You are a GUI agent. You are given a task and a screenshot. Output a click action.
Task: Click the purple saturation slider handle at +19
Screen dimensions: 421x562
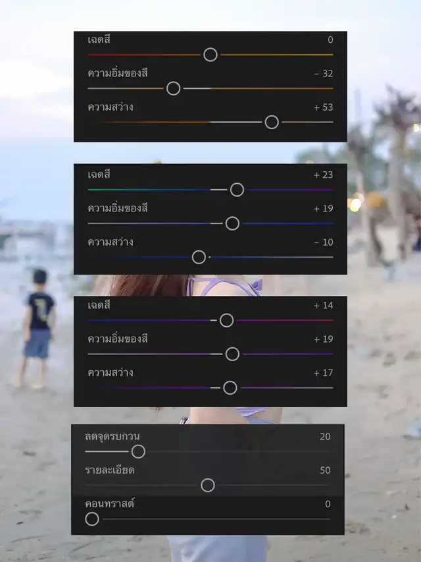(x=232, y=354)
